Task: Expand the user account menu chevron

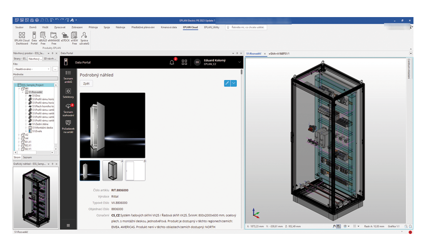Action: [240, 62]
